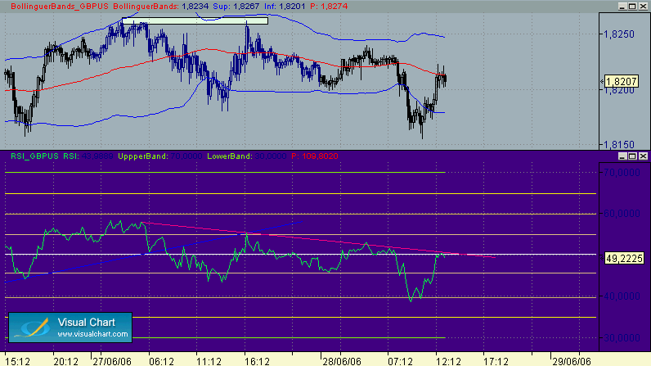Click the 27/06/06 date marker
The width and height of the screenshot is (651, 366).
tap(112, 361)
